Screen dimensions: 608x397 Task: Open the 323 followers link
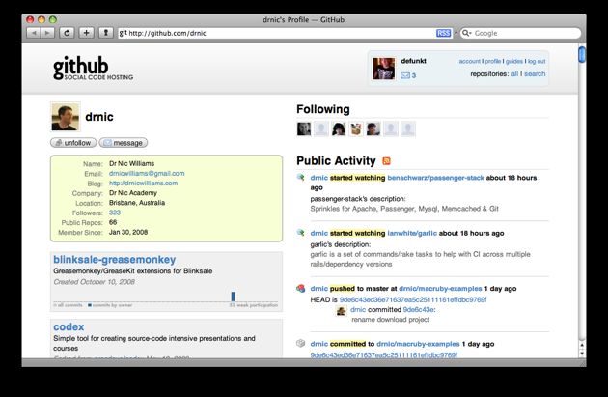[115, 213]
